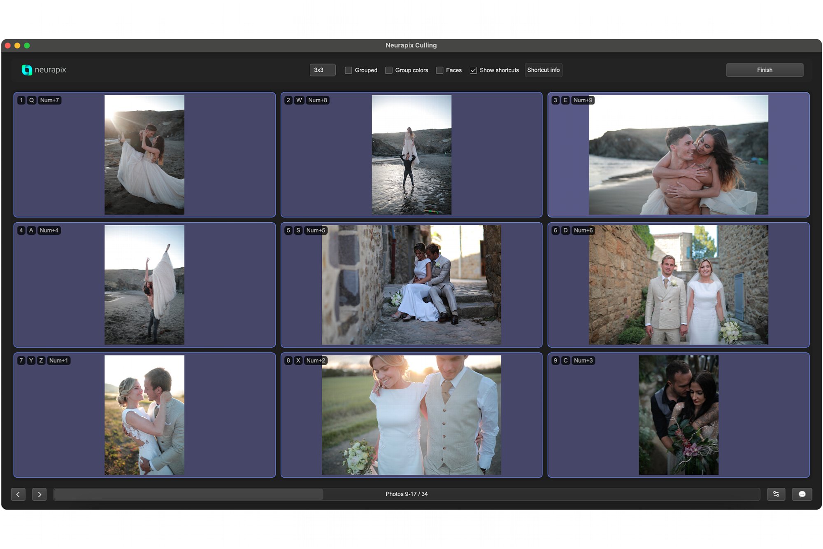The image size is (823, 549).
Task: Enable the Grouped checkbox
Action: 349,70
